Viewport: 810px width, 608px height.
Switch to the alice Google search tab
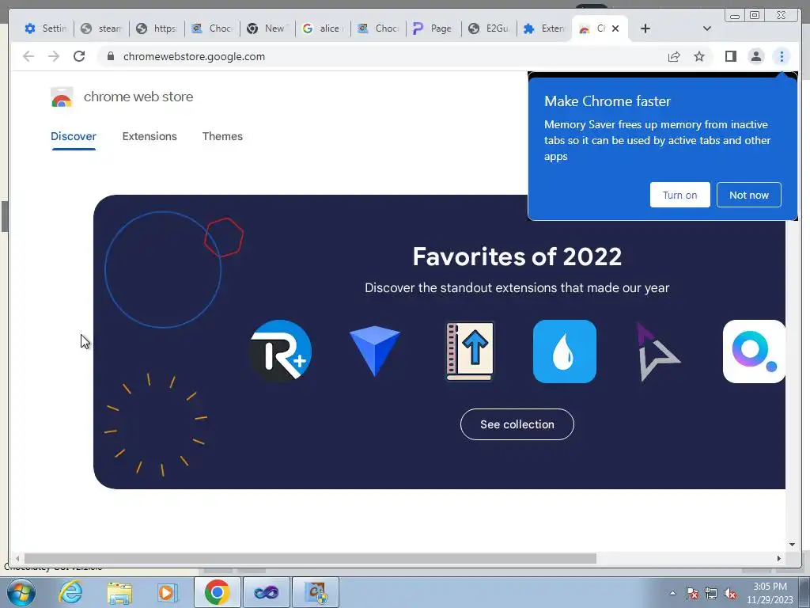click(323, 28)
